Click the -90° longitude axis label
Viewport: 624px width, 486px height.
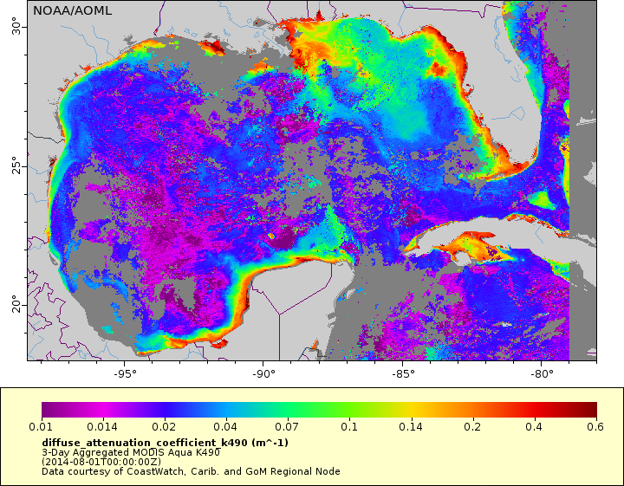click(x=263, y=374)
